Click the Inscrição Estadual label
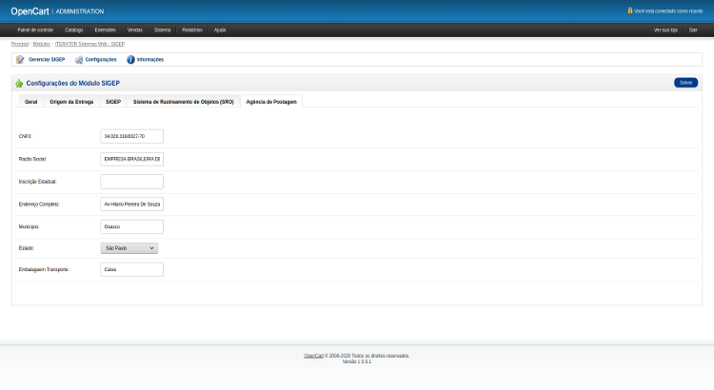Image resolution: width=714 pixels, height=390 pixels. (x=38, y=182)
